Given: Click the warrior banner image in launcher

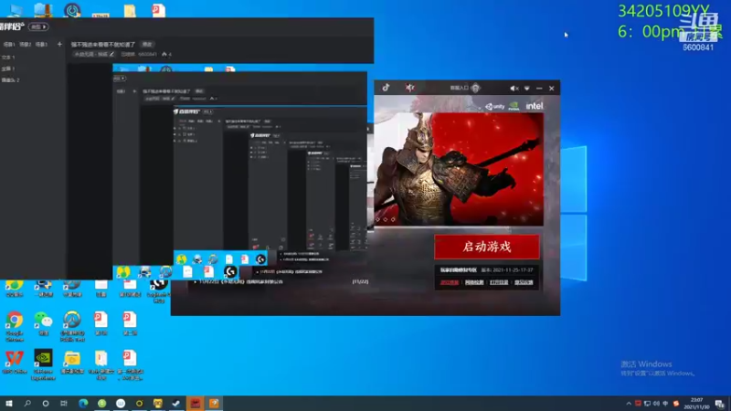Looking at the screenshot, I should pos(459,168).
